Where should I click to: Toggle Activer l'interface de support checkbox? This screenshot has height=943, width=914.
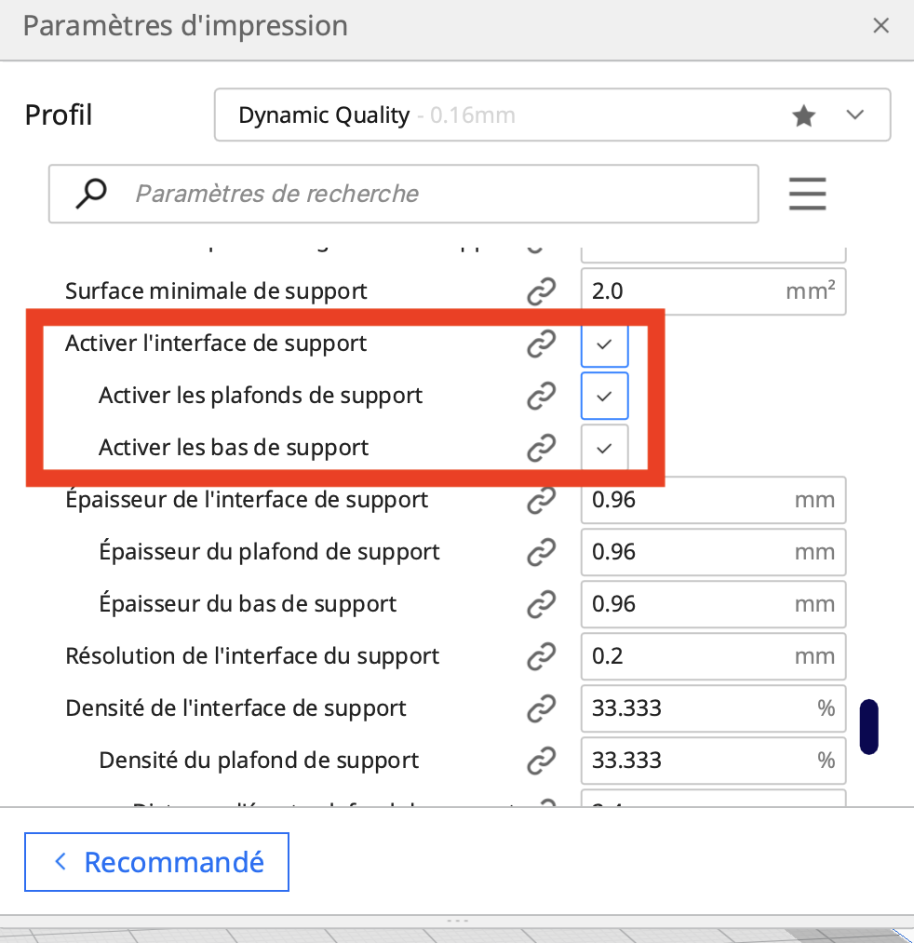604,344
